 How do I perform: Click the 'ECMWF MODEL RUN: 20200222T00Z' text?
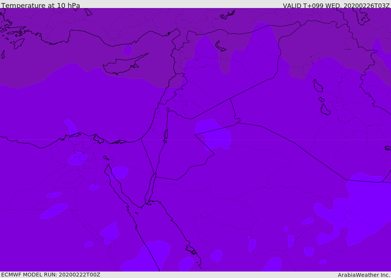pyautogui.click(x=51, y=275)
